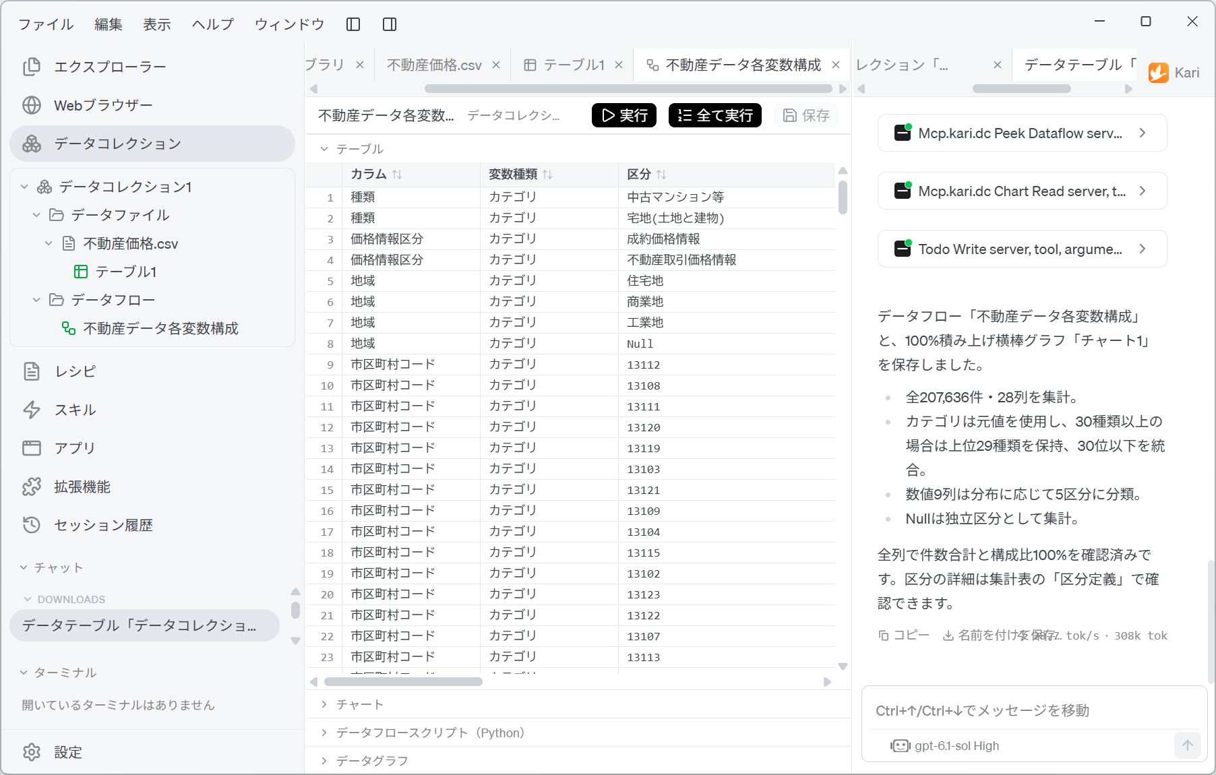Sort by the 変数種類 column sort icon
Screen dimensions: 1216x775
point(547,175)
